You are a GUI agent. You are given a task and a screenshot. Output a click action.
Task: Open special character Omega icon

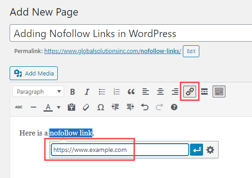coord(101,107)
